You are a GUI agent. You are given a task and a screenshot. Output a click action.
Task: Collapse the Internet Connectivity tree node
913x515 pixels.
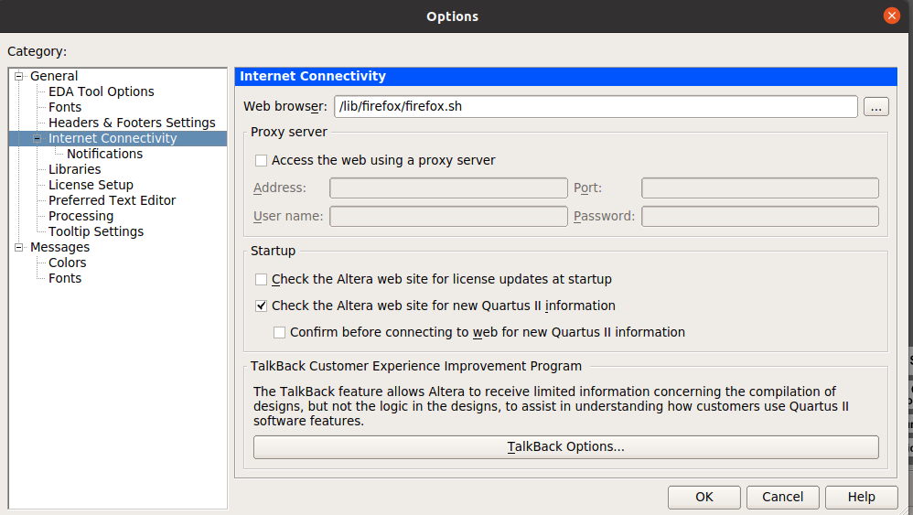[38, 138]
